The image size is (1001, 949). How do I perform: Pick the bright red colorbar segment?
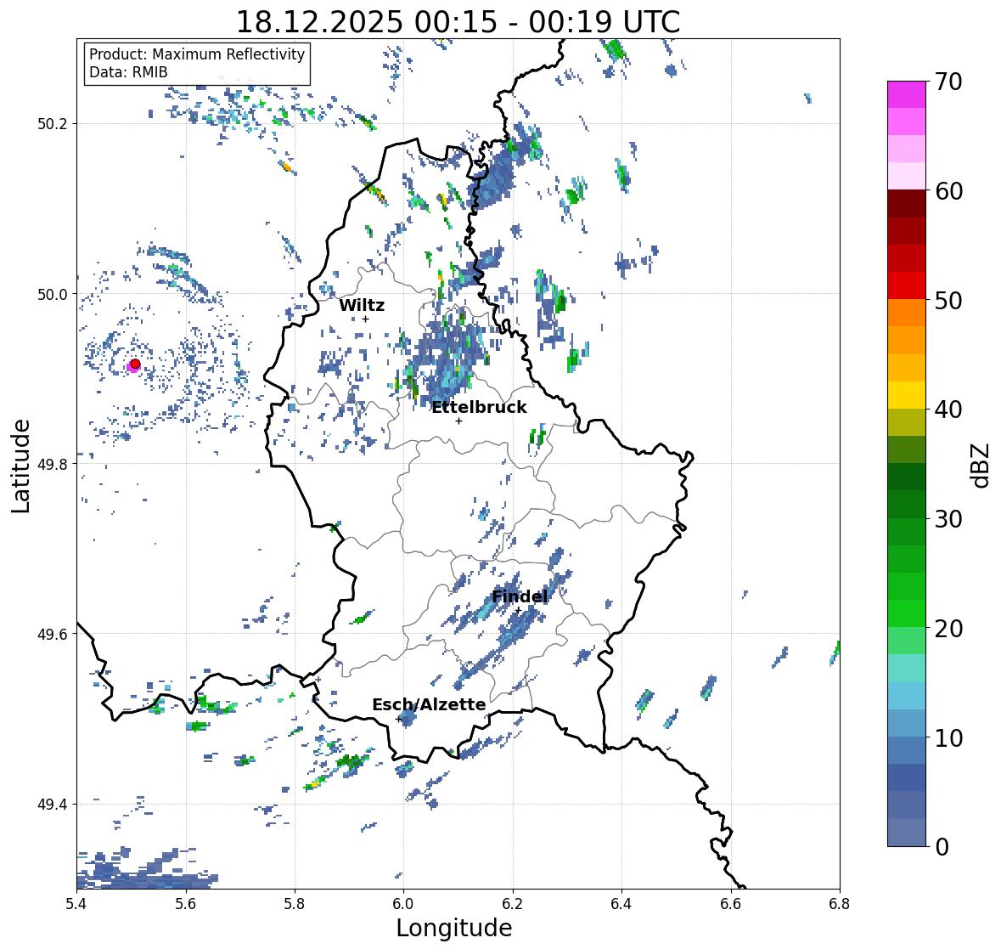[x=907, y=285]
